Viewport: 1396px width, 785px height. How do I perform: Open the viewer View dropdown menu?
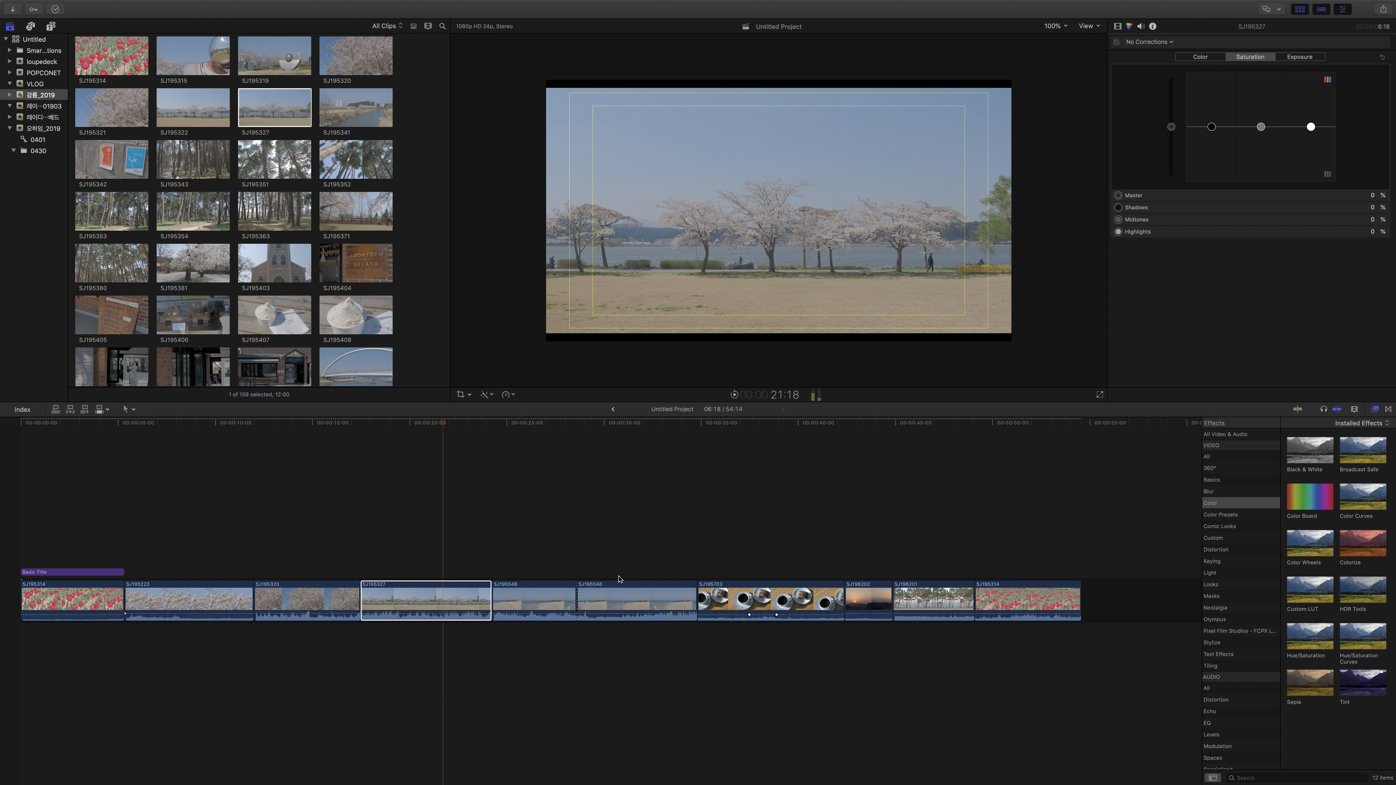tap(1089, 26)
